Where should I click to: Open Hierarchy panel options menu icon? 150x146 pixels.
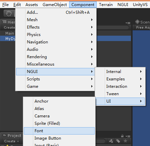(128, 23)
